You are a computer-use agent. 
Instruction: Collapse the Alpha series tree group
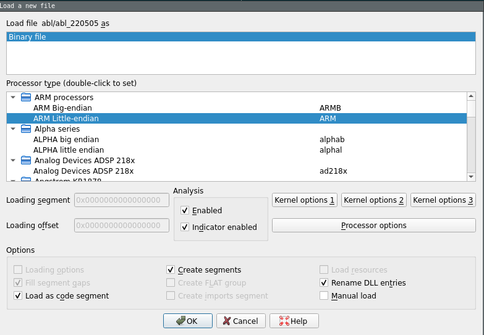(x=14, y=129)
